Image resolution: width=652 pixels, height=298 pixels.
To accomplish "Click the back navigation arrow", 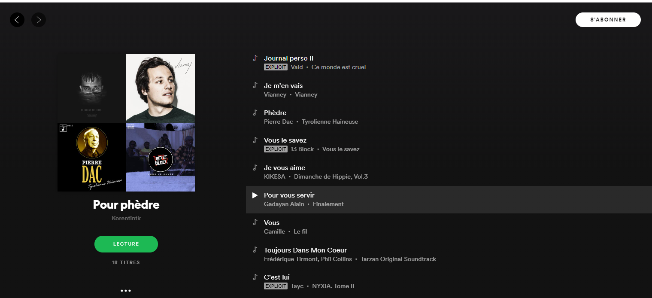I will click(x=17, y=19).
